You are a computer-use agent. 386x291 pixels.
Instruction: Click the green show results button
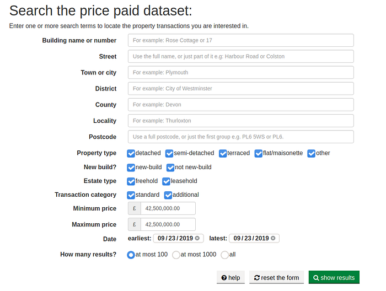pos(334,277)
